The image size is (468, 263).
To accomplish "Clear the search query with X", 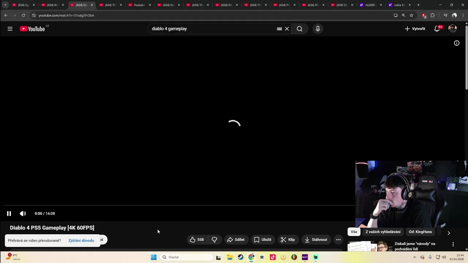I will tap(287, 29).
